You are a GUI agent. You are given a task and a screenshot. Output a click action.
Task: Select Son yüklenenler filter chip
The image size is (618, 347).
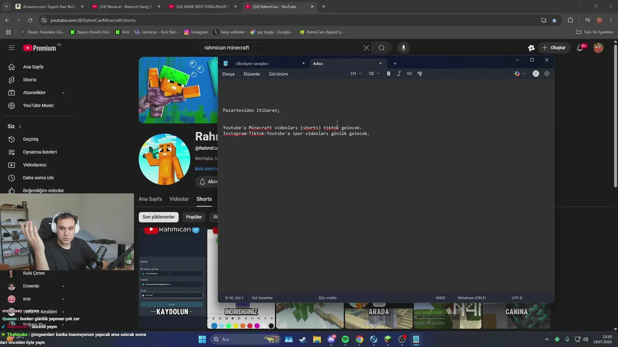[158, 217]
